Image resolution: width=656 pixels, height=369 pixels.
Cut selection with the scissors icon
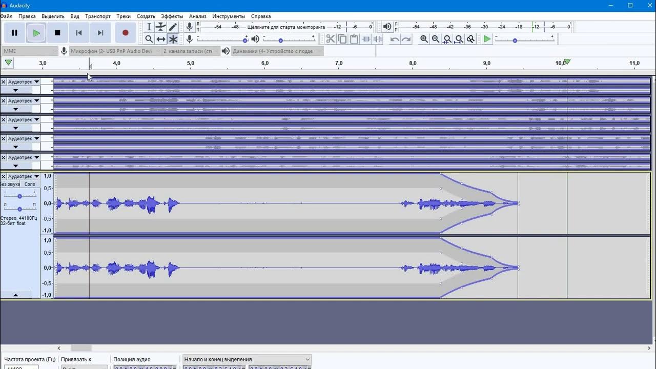tap(331, 39)
